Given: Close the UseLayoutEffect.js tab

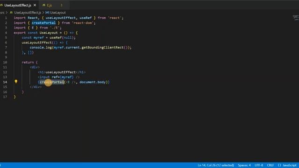Looking at the screenshot, I should click(x=35, y=5).
